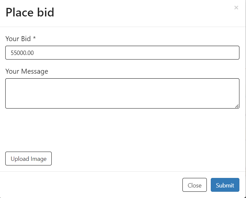Image resolution: width=246 pixels, height=198 pixels.
Task: Focus the Your Message text area
Action: 122,93
